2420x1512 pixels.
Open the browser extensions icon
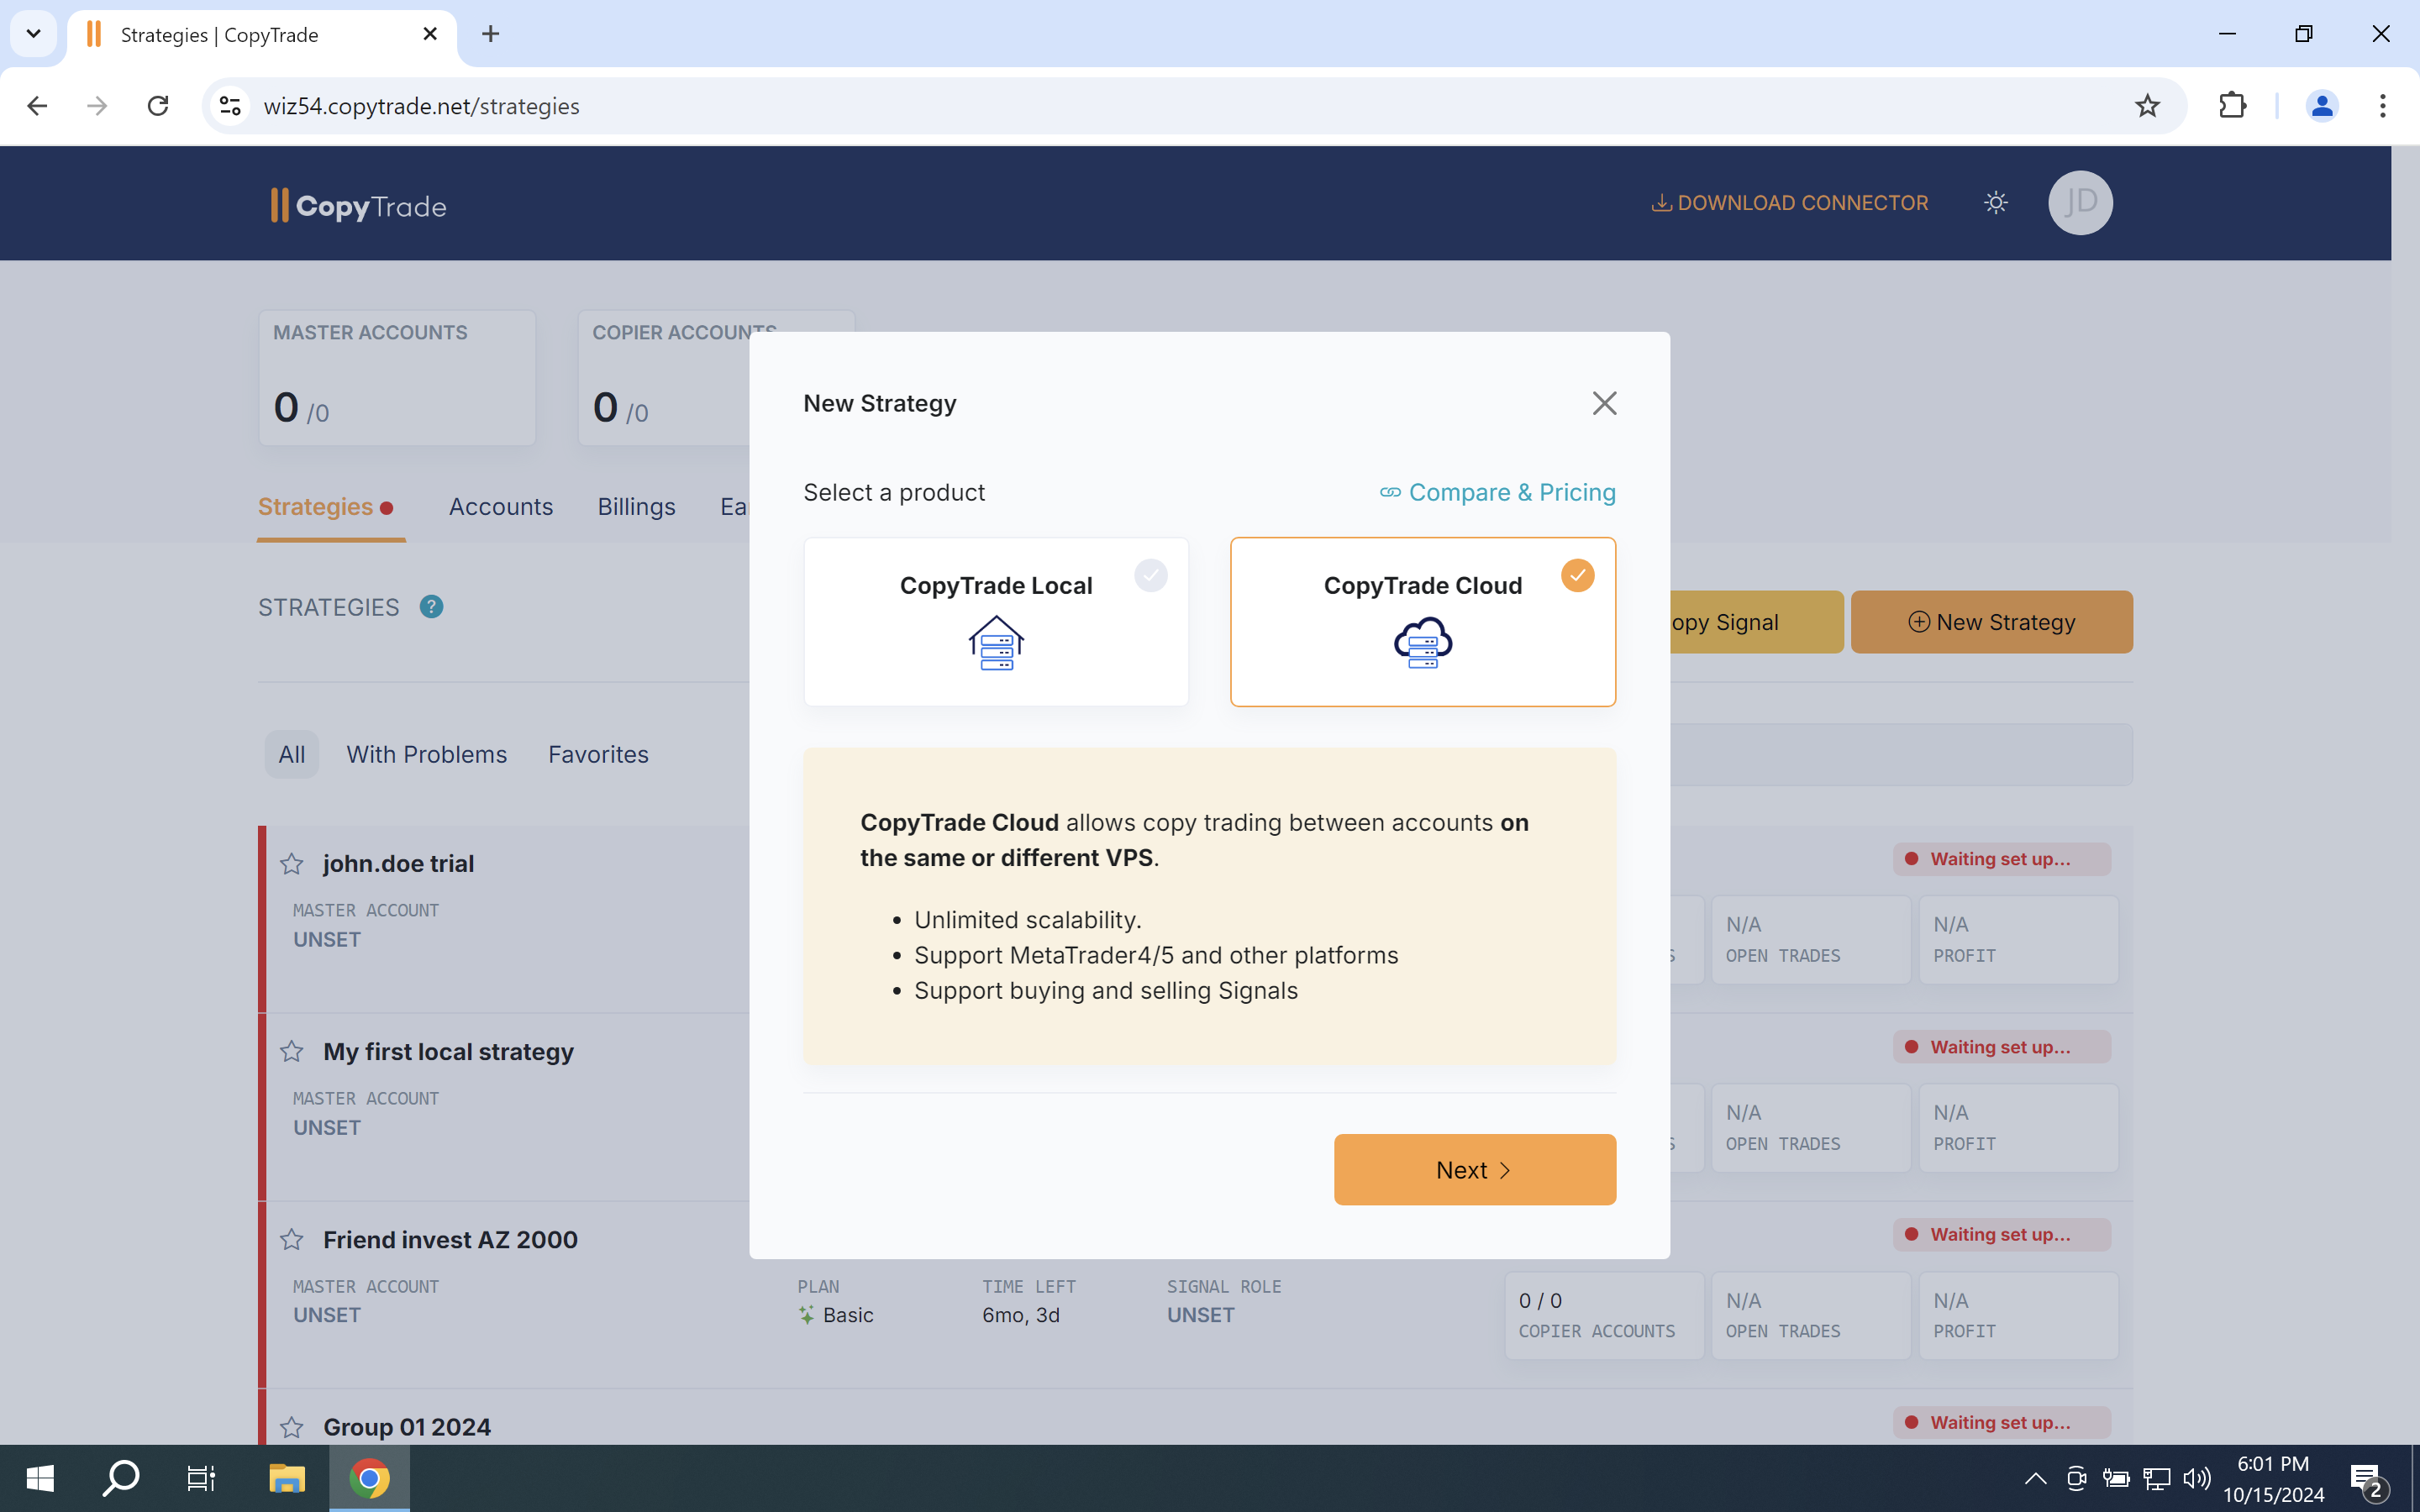2232,106
